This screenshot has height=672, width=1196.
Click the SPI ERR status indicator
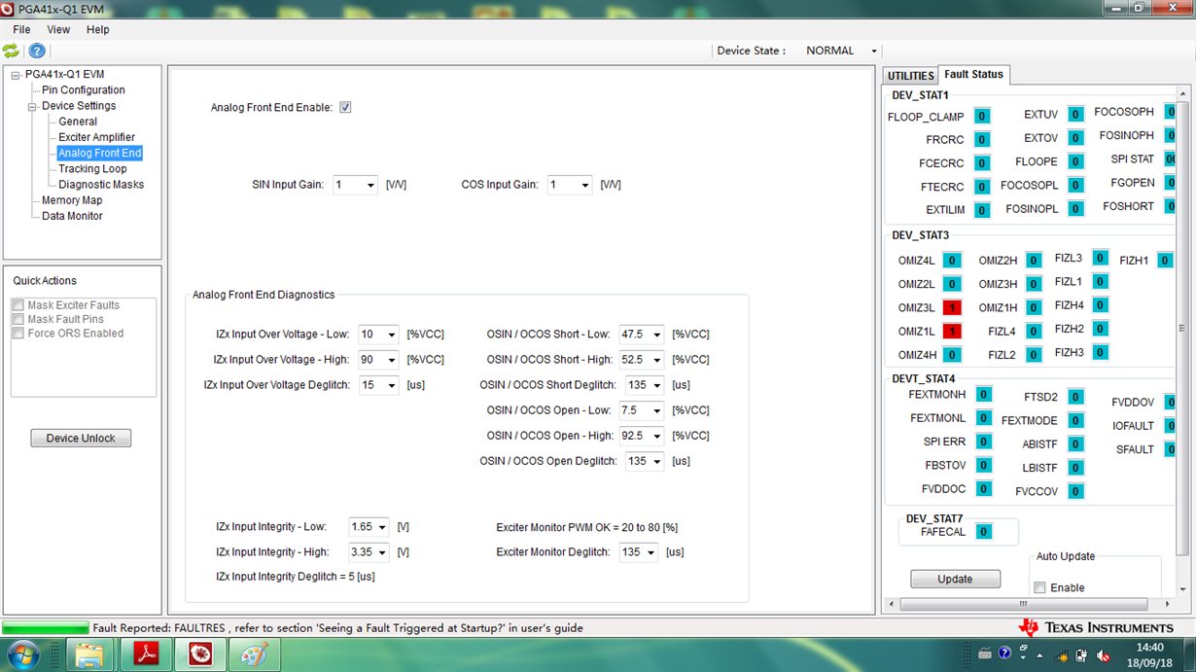tap(983, 442)
